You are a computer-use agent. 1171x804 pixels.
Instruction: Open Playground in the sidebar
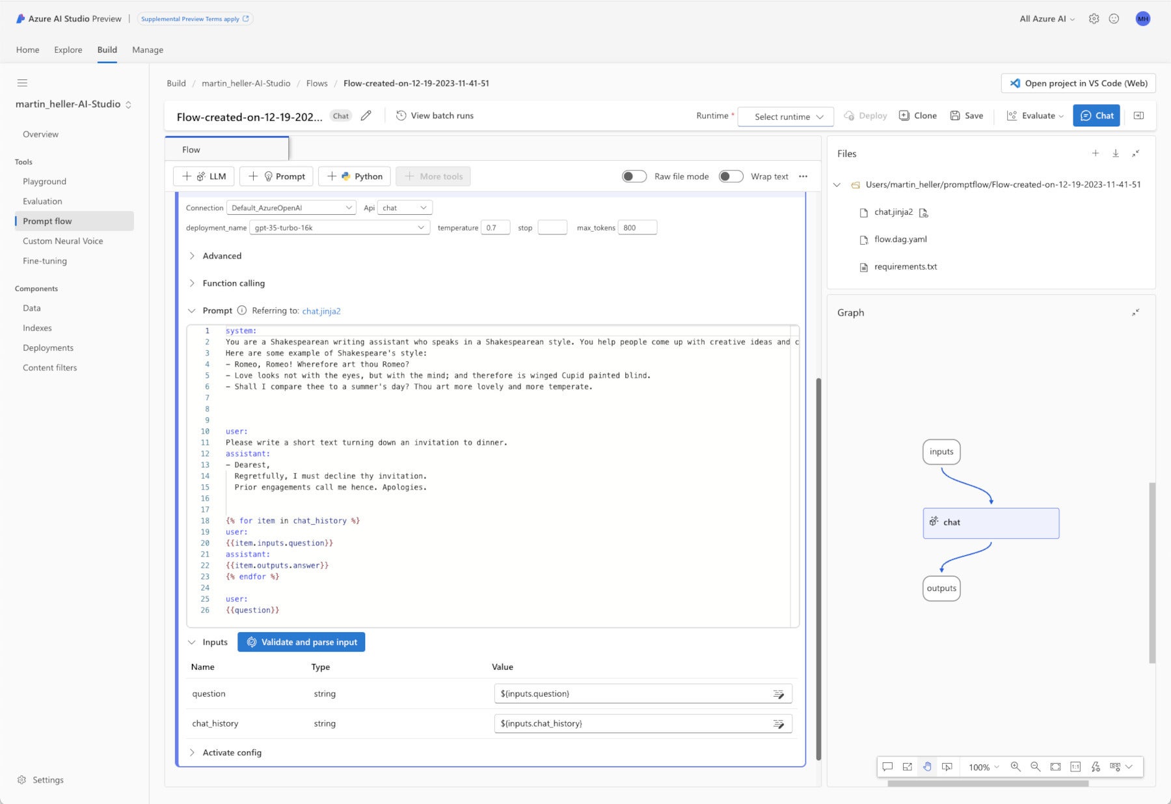click(x=44, y=182)
